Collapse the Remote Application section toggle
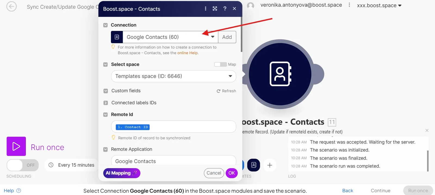 point(105,149)
